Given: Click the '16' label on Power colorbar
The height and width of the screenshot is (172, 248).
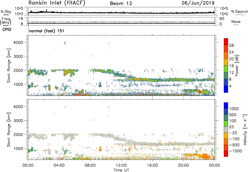Looking at the screenshot, I should coord(231,66).
